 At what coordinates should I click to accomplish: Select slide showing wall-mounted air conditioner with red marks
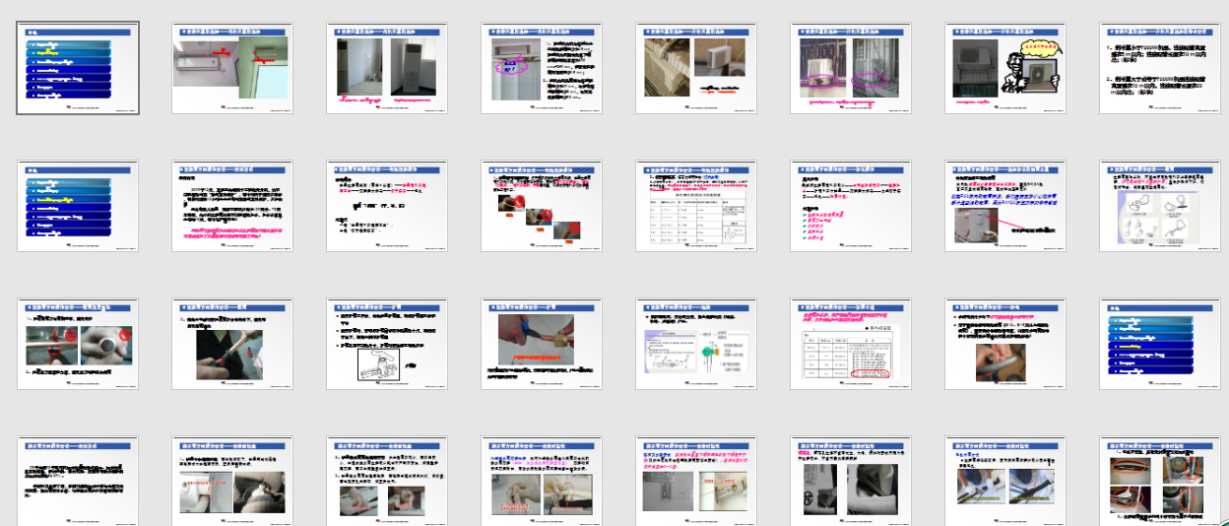pos(231,70)
